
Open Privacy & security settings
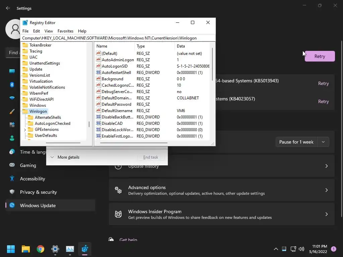38,192
